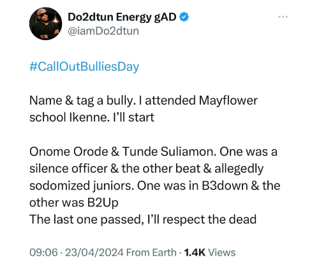Click the 09:06 timestamp
335x264 pixels.
[x=43, y=253]
